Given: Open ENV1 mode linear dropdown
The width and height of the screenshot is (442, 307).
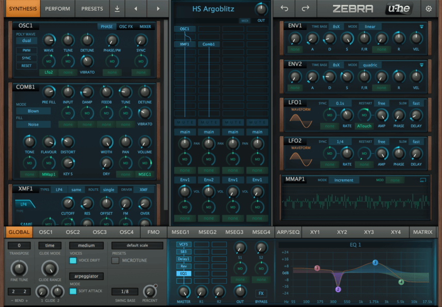Looking at the screenshot, I should 370,27.
